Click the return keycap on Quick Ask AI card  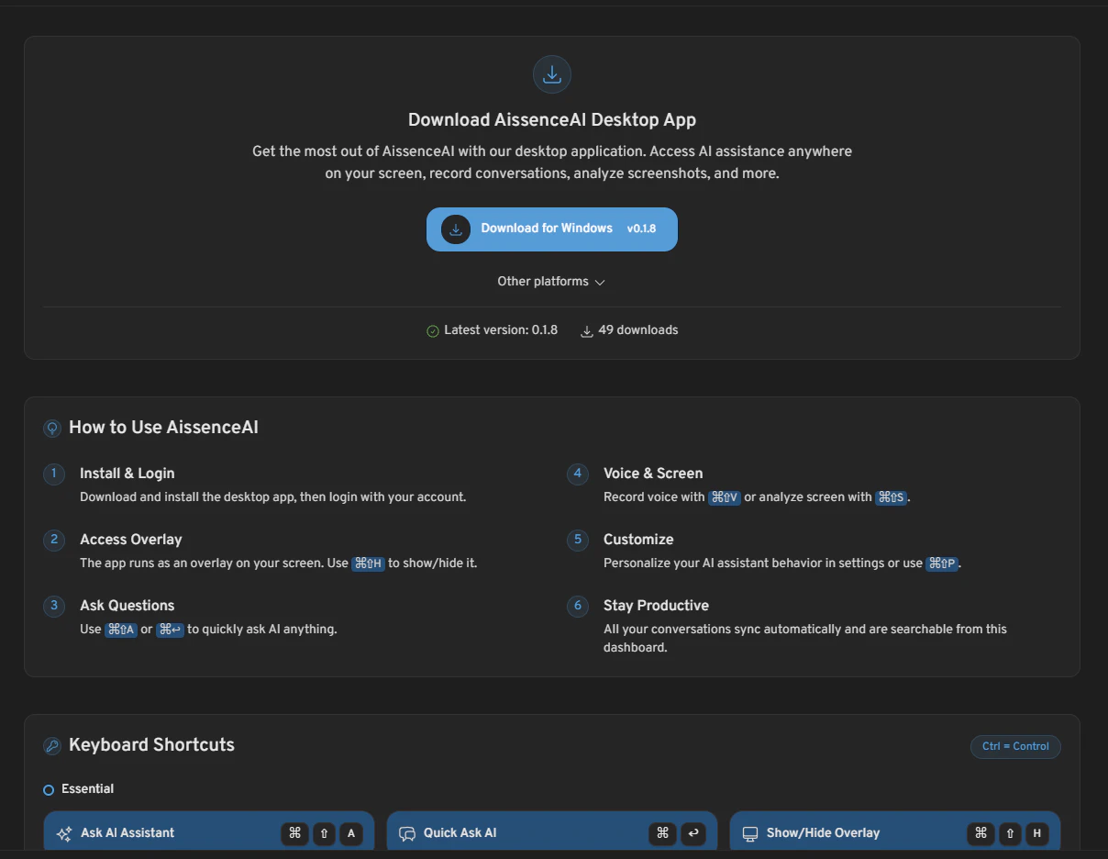coord(693,833)
